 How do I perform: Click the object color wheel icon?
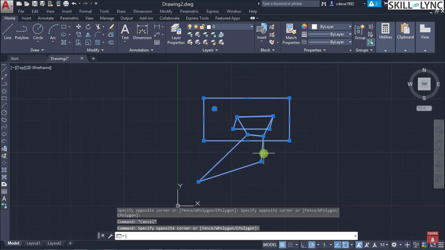(x=304, y=27)
